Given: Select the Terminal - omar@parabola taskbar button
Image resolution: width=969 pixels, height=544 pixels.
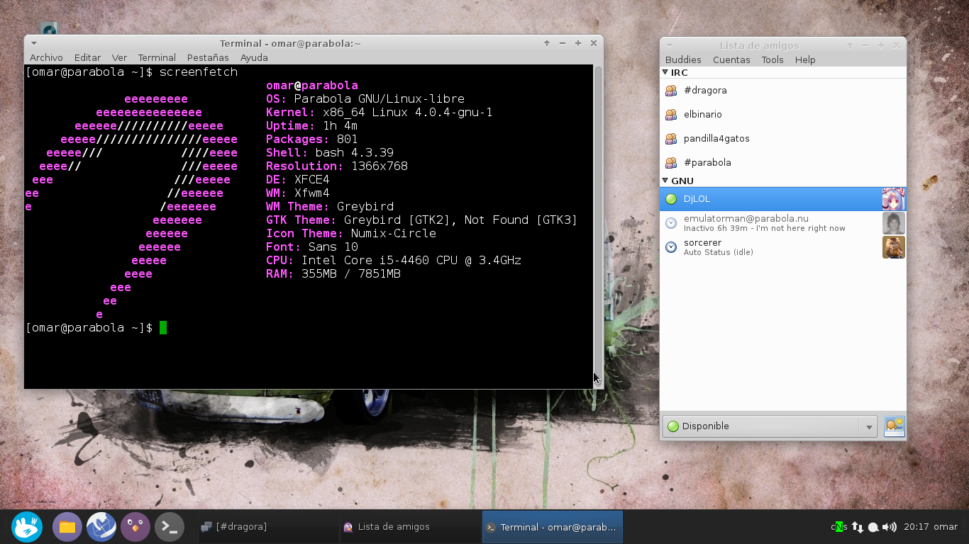Looking at the screenshot, I should 552,527.
